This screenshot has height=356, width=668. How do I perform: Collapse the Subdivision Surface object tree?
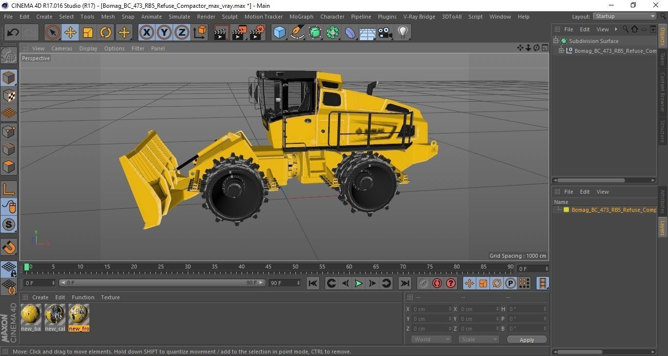556,41
